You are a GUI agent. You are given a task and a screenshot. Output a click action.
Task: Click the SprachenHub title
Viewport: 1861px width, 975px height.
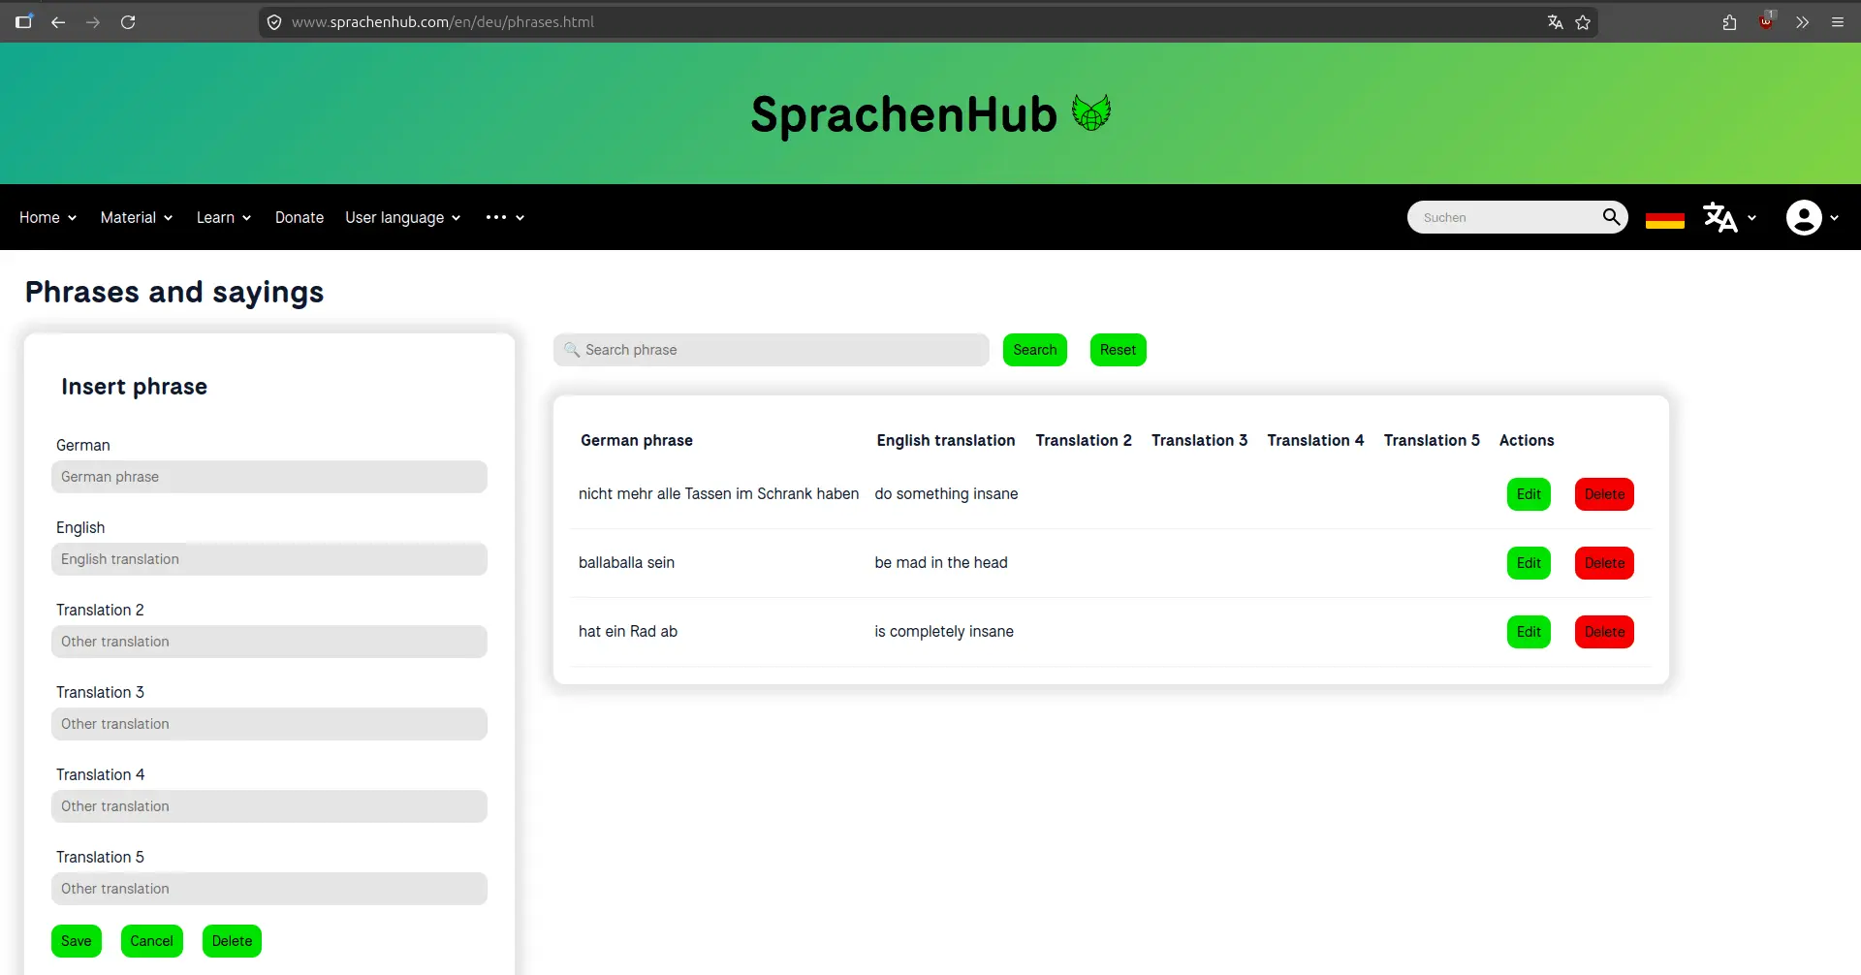903,114
